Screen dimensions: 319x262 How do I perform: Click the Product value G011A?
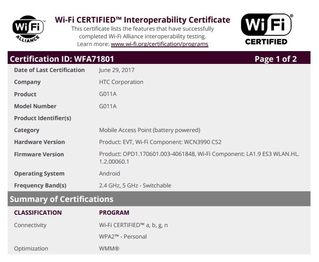108,94
